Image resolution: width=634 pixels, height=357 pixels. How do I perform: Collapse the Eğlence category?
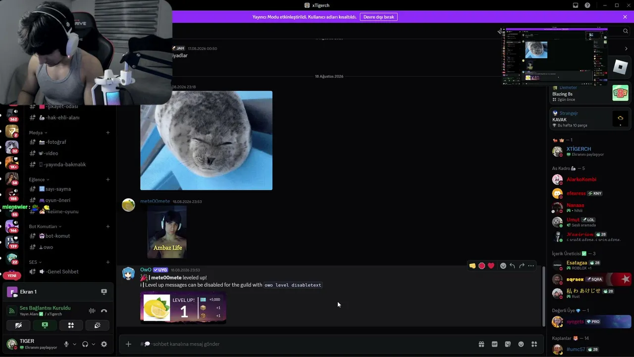[x=39, y=179]
